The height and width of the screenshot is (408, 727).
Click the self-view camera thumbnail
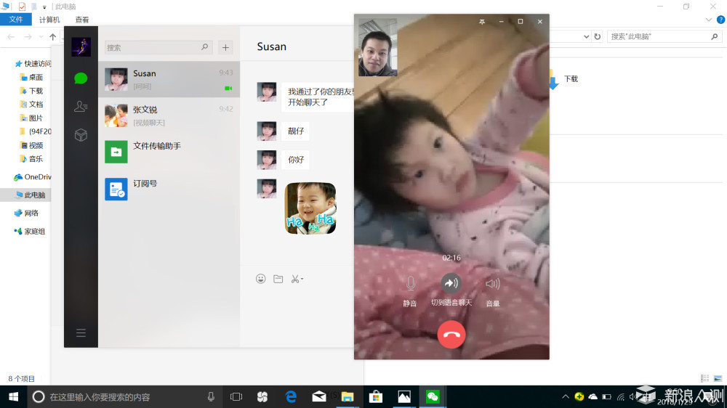377,47
